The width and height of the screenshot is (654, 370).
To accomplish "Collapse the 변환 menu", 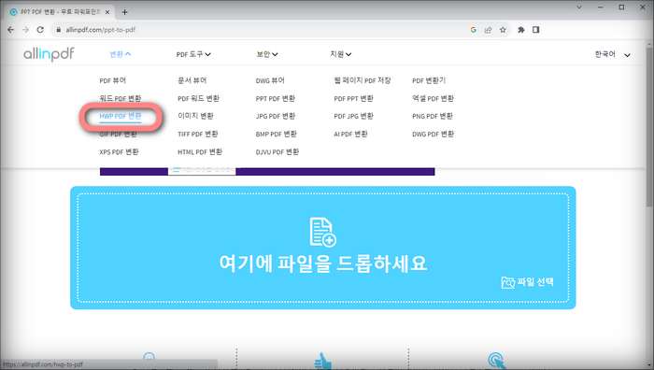I will 121,54.
